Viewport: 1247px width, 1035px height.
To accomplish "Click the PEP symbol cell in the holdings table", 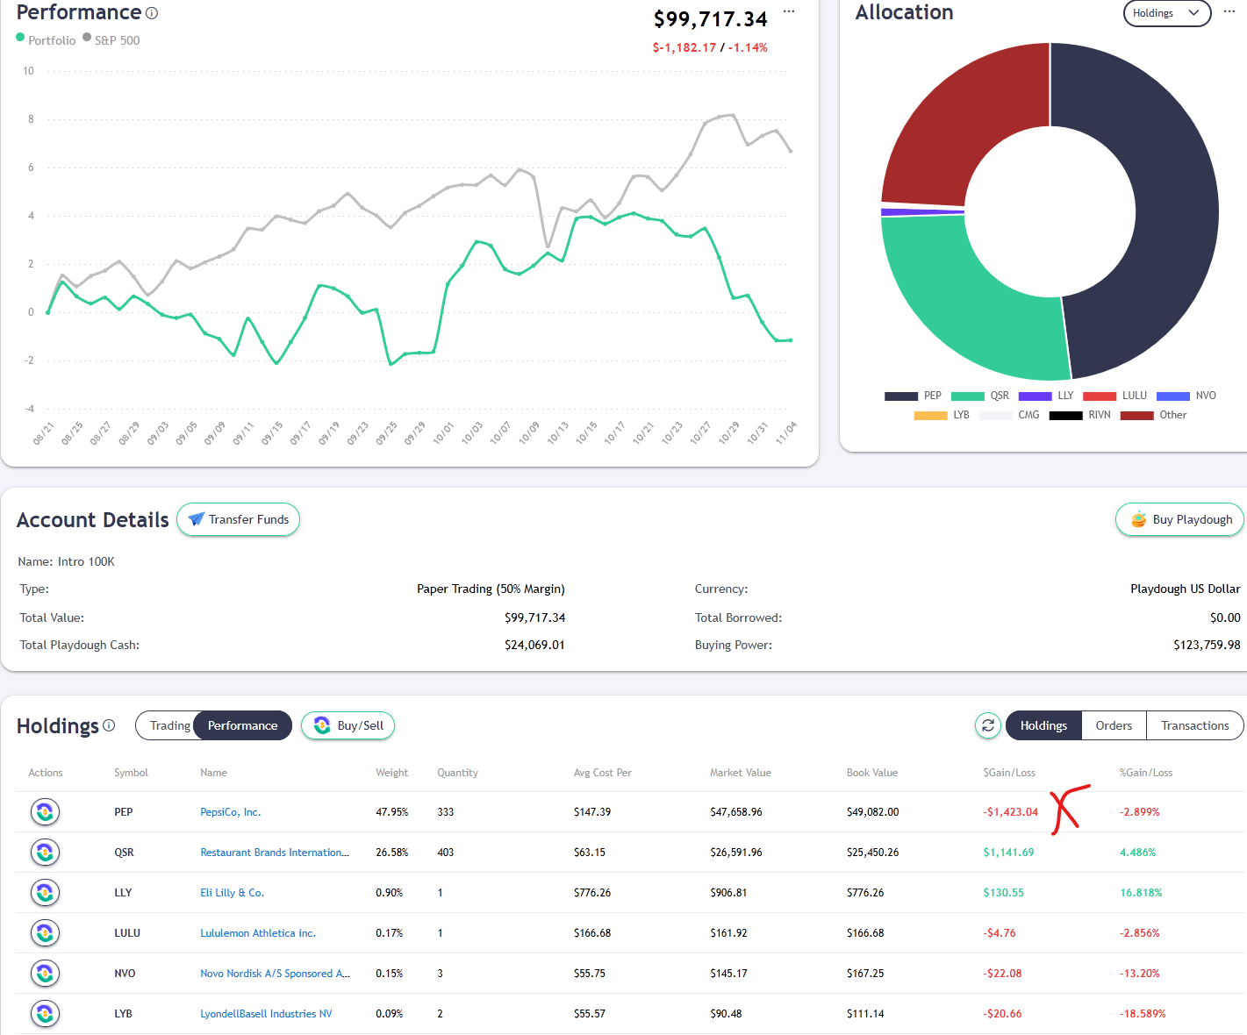I will coord(124,812).
